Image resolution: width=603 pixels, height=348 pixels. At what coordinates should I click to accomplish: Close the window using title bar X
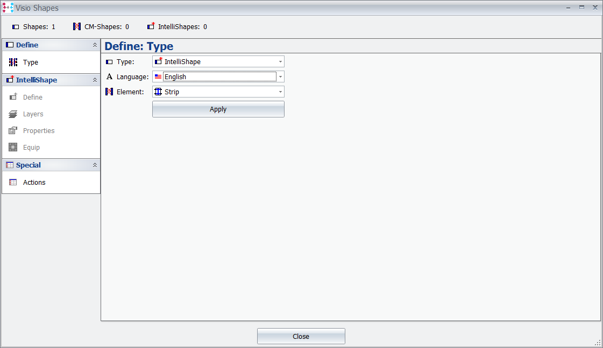[595, 8]
